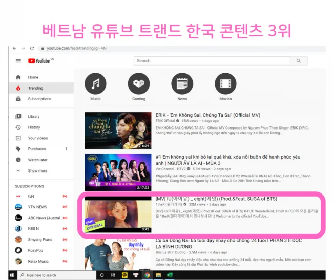Open Your videos in sidebar
334x280 pixels.
pos(41,138)
